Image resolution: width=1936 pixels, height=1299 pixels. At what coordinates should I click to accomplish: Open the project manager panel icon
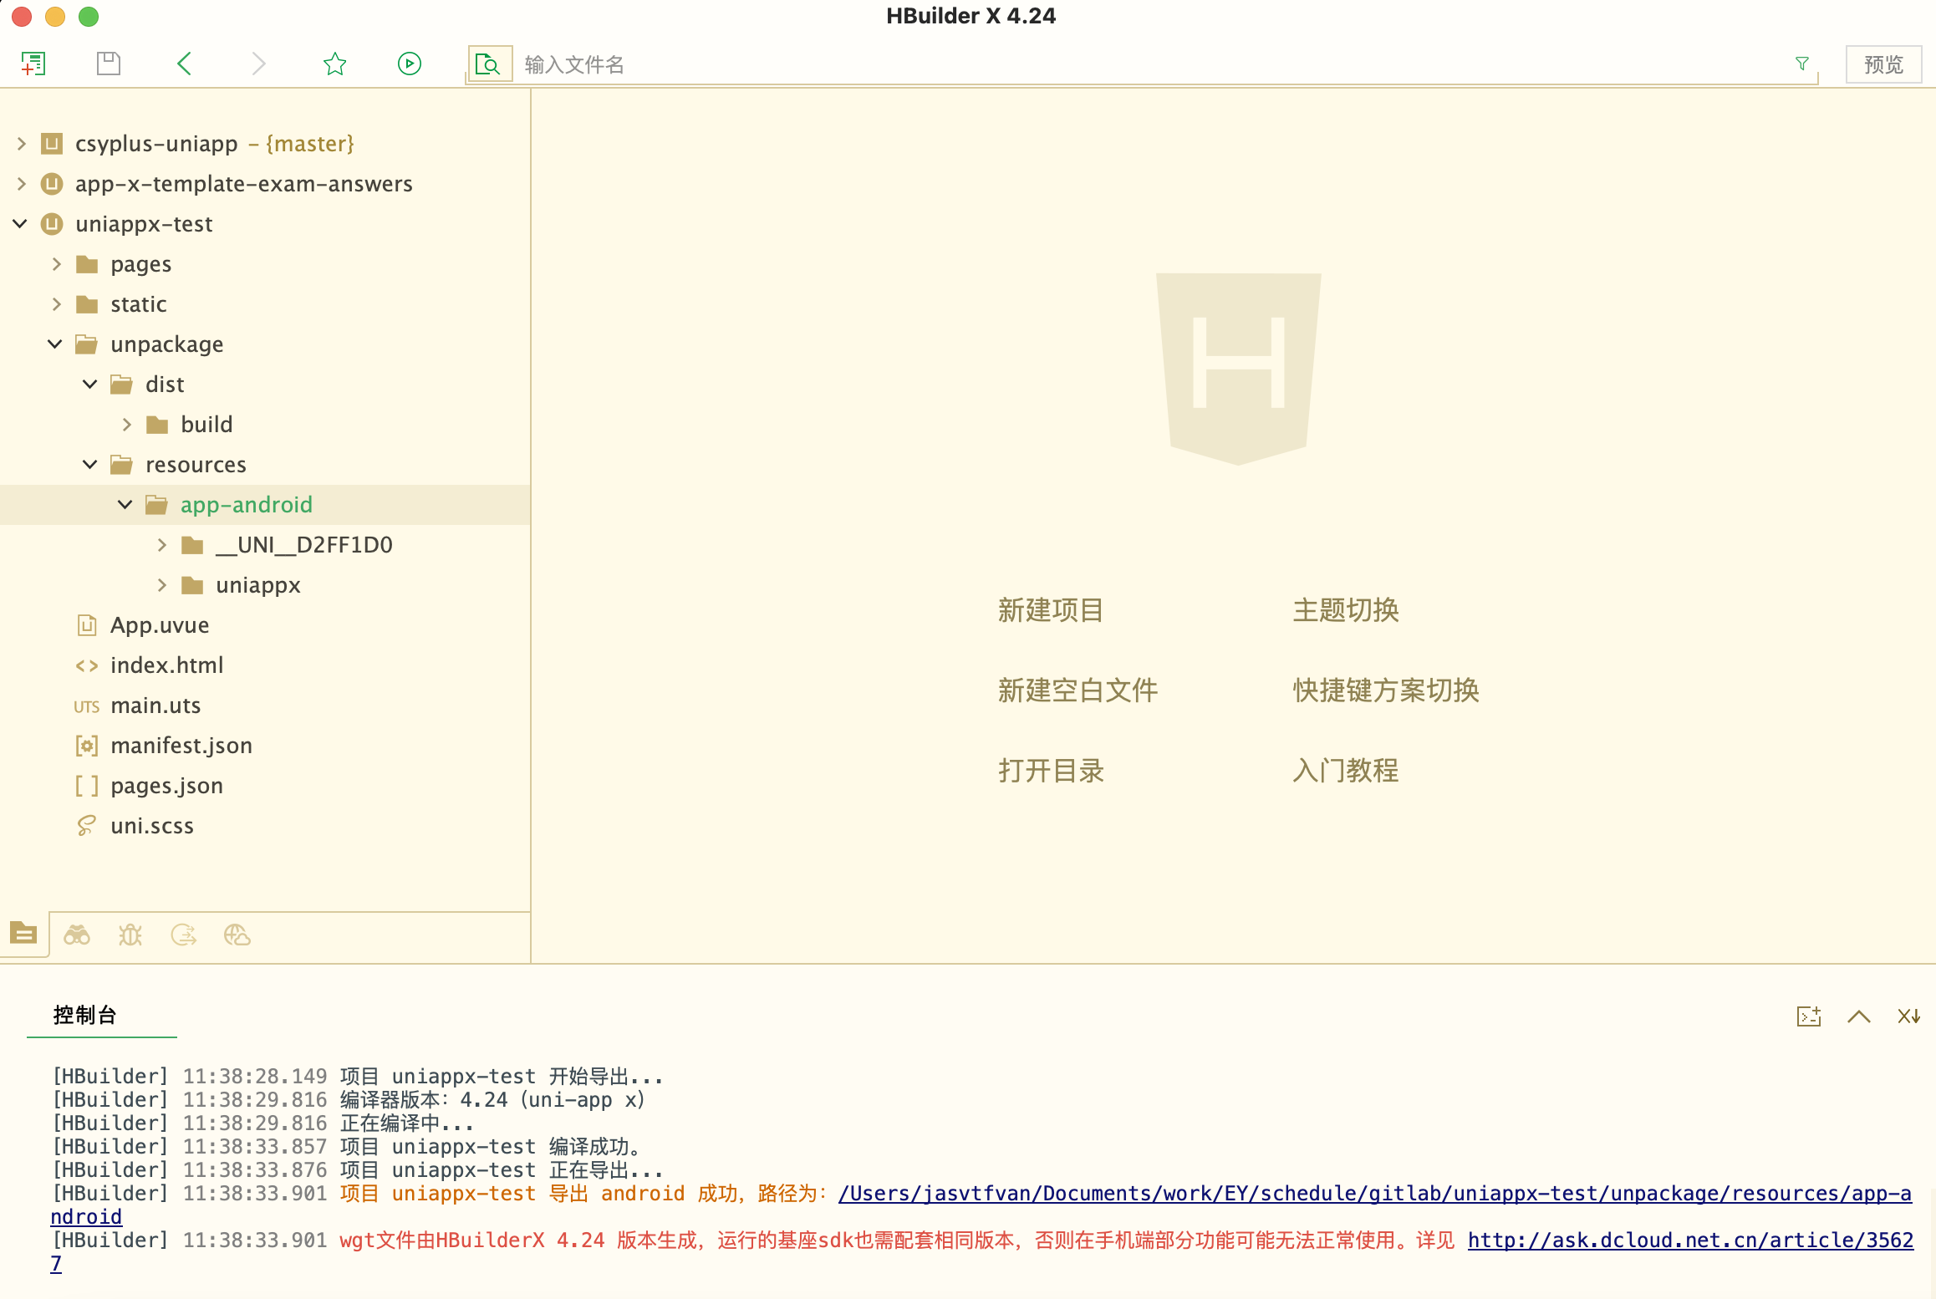click(x=23, y=934)
